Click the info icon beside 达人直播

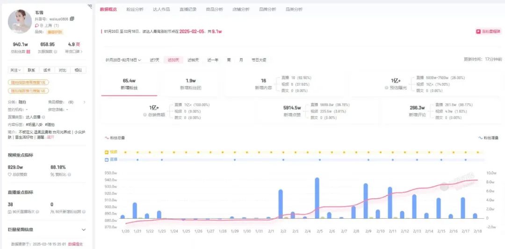43,117
